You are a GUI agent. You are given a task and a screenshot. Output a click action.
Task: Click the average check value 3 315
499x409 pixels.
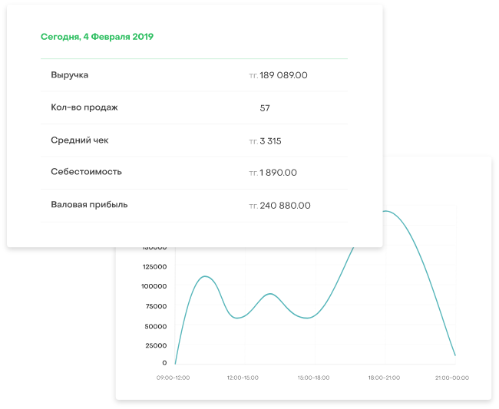coord(270,141)
